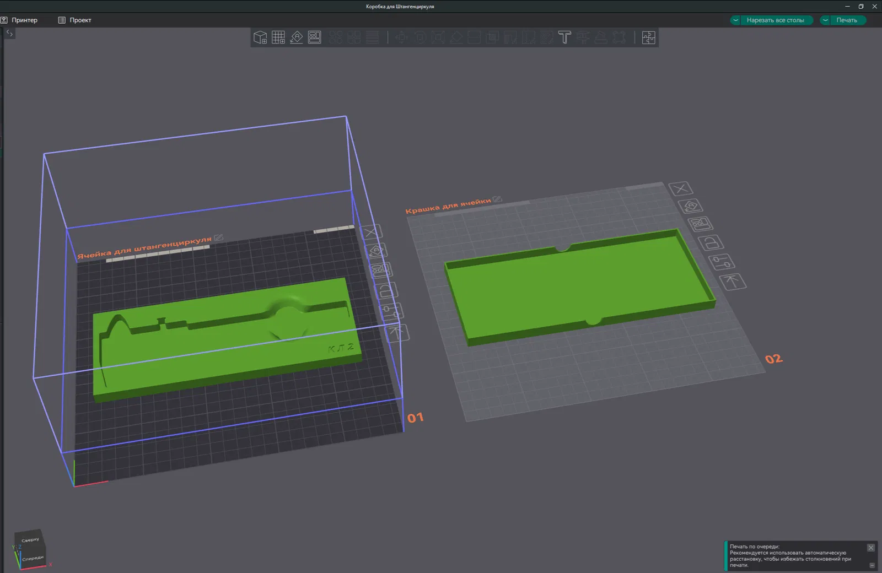Click auto-orient icon on plate 02
The width and height of the screenshot is (882, 573).
690,206
